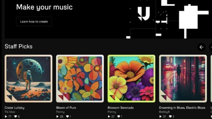Like Crater Lullaby with the heart icon
Screen dimensions: 212x119
[x=15, y=117]
